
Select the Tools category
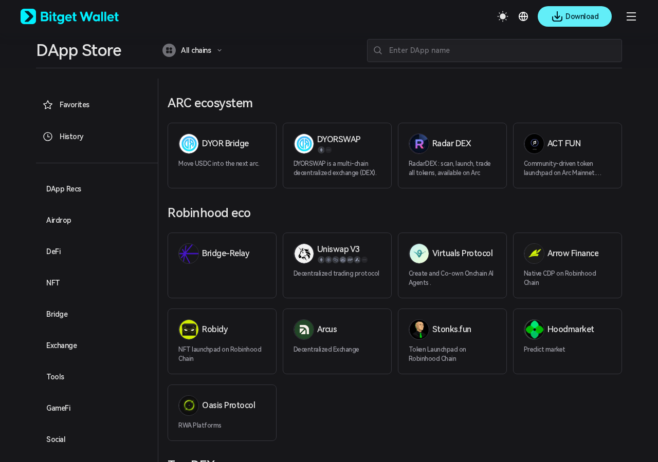coord(56,377)
